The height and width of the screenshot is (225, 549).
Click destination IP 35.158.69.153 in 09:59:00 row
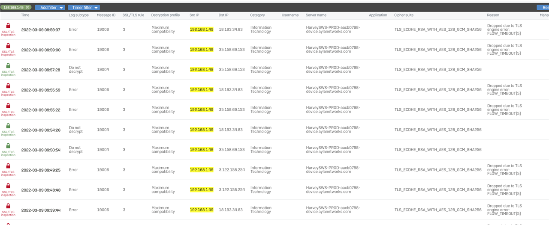pyautogui.click(x=232, y=50)
